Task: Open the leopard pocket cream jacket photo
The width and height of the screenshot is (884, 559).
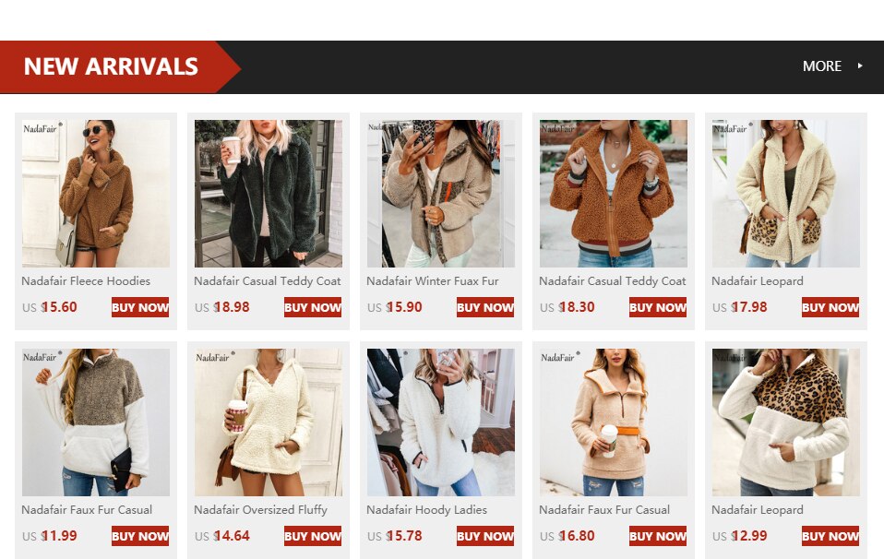Action: pyautogui.click(x=786, y=194)
